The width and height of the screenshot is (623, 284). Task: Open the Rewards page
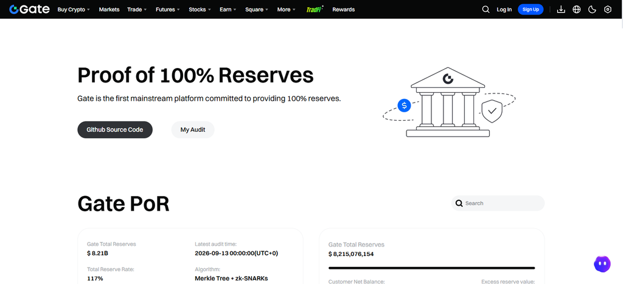[344, 10]
